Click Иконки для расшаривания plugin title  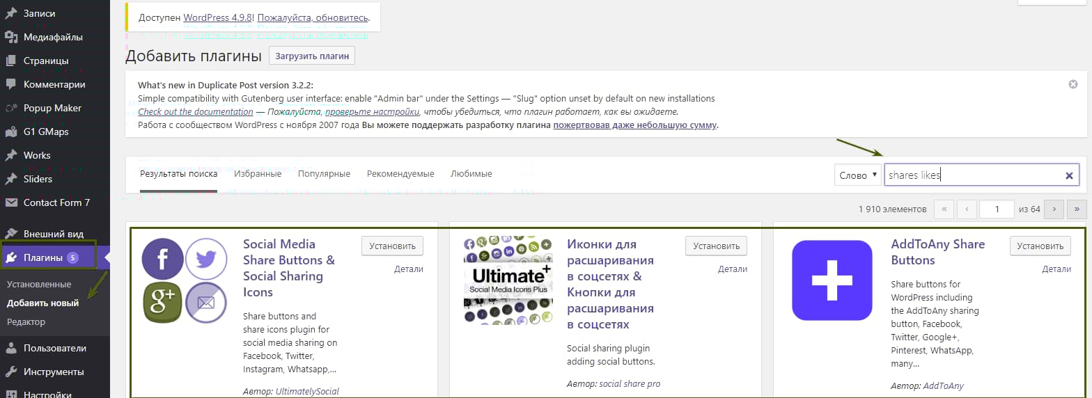611,285
